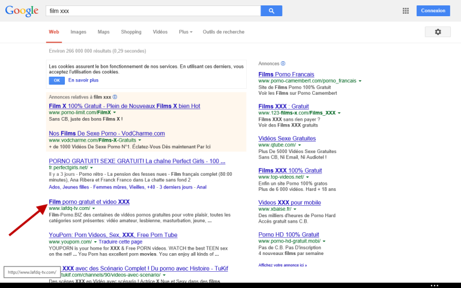Image resolution: width=461 pixels, height=288 pixels.
Task: Open the 'Vidéos Sexe Gratuites' ad link
Action: (287, 139)
